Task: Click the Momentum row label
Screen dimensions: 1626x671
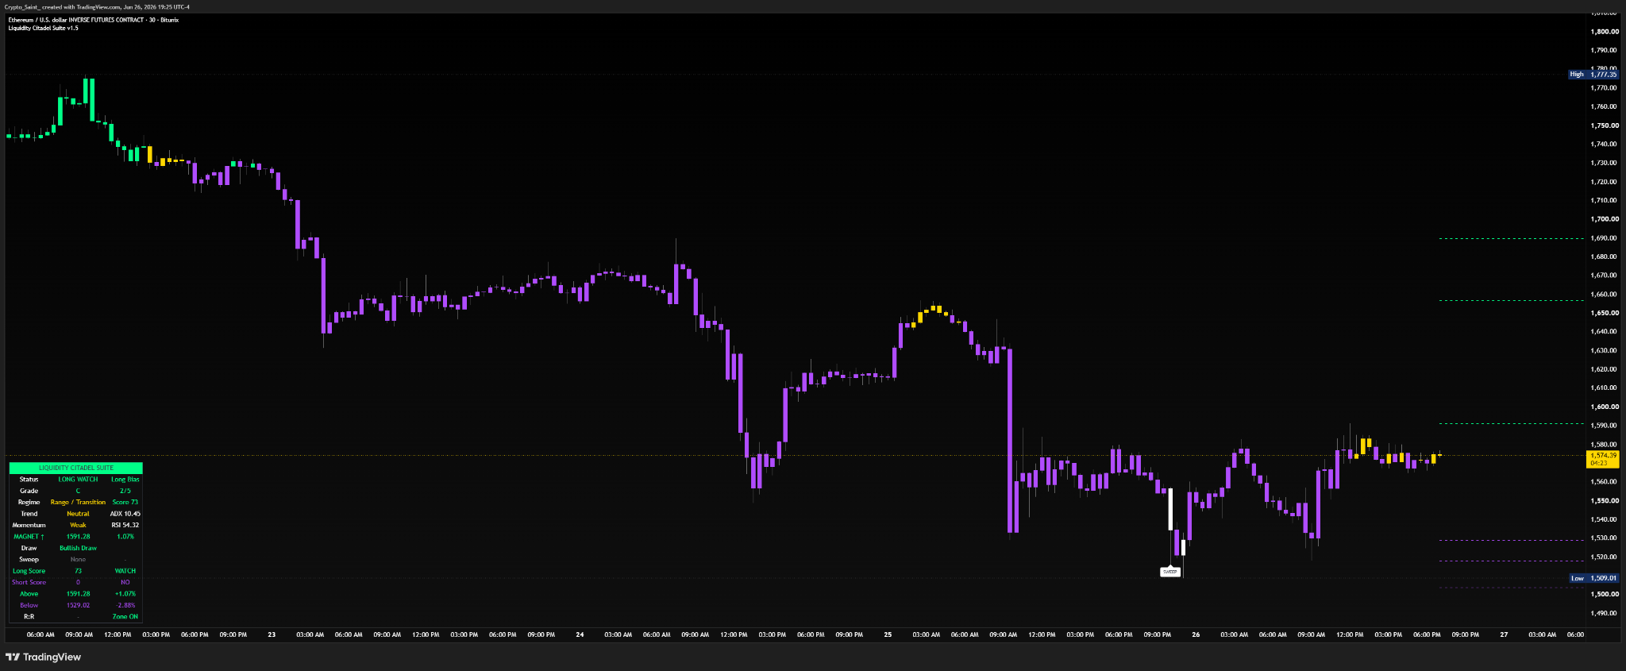Action: click(x=29, y=525)
